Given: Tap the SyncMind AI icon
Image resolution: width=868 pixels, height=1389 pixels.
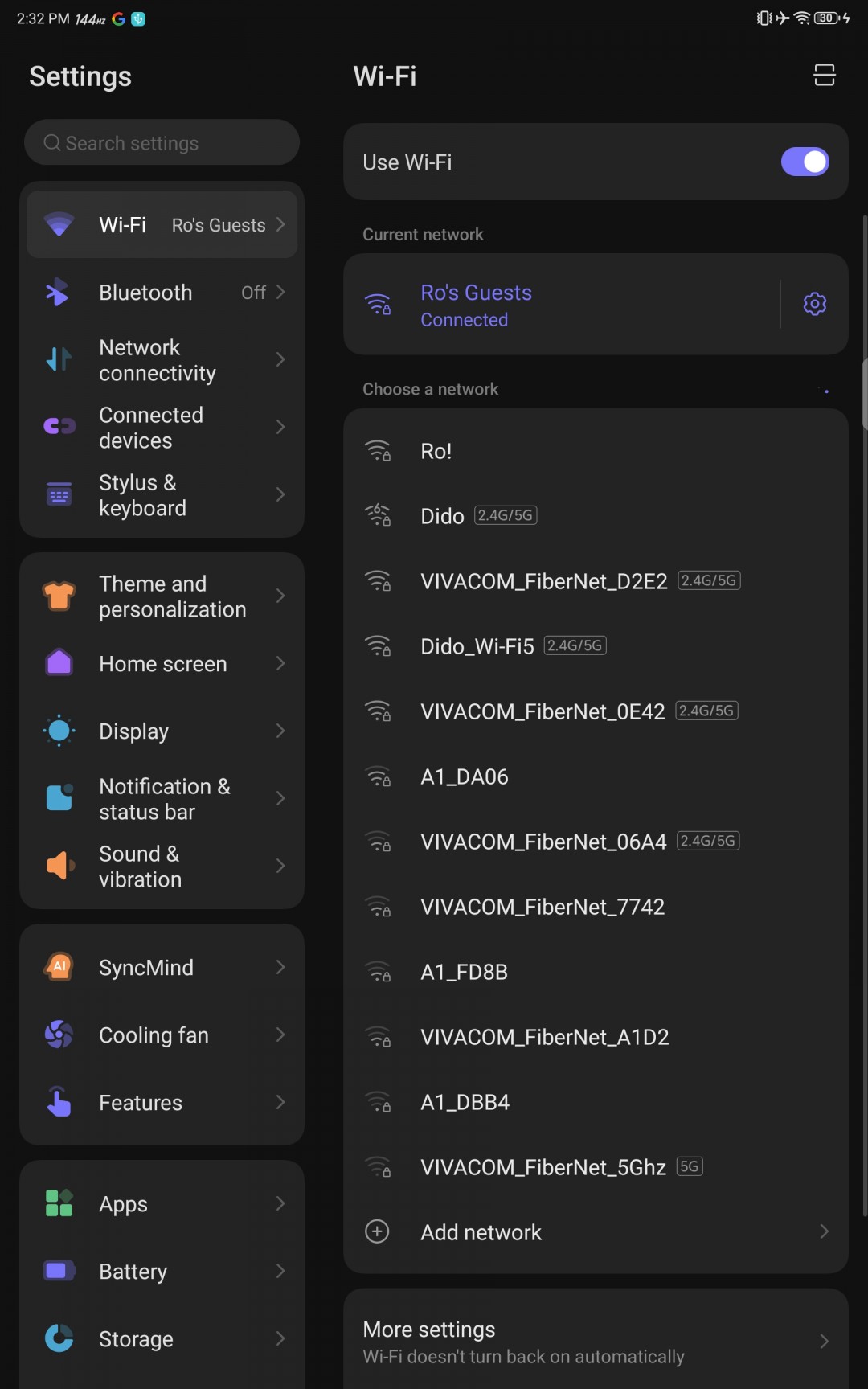Looking at the screenshot, I should pyautogui.click(x=59, y=967).
